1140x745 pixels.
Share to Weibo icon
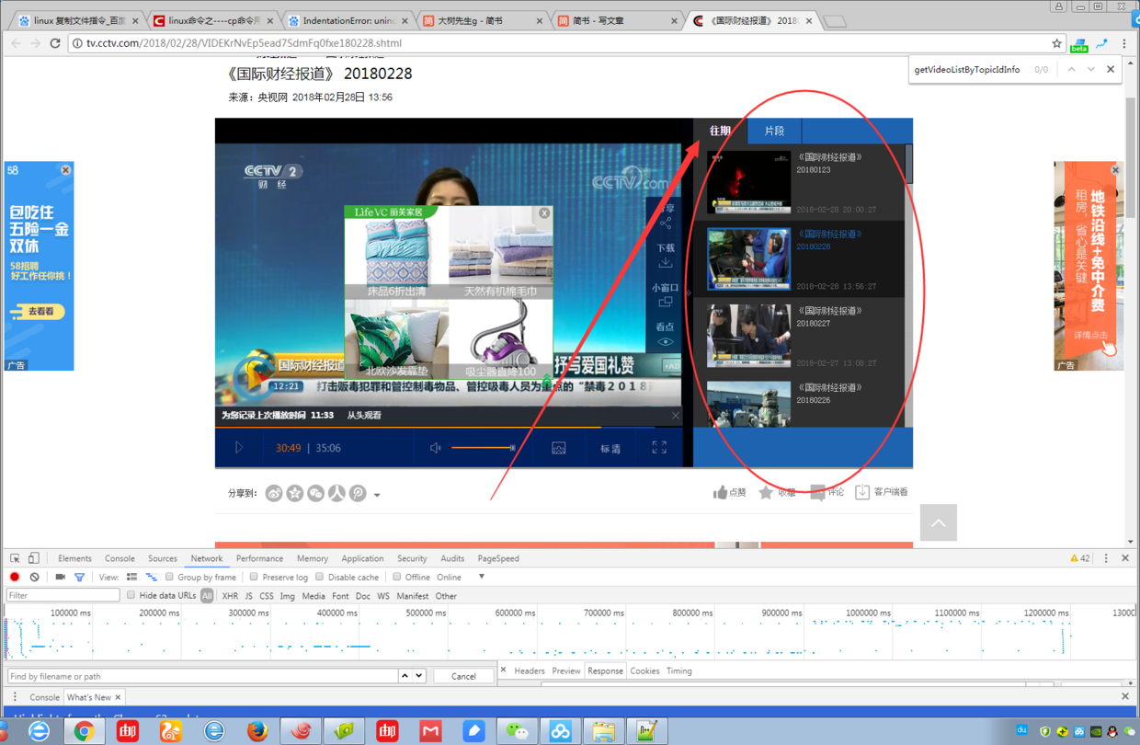click(x=274, y=493)
